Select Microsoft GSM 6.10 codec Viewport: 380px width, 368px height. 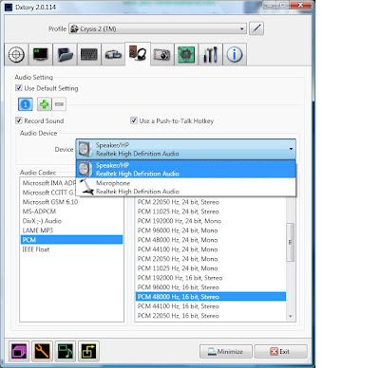(71, 202)
